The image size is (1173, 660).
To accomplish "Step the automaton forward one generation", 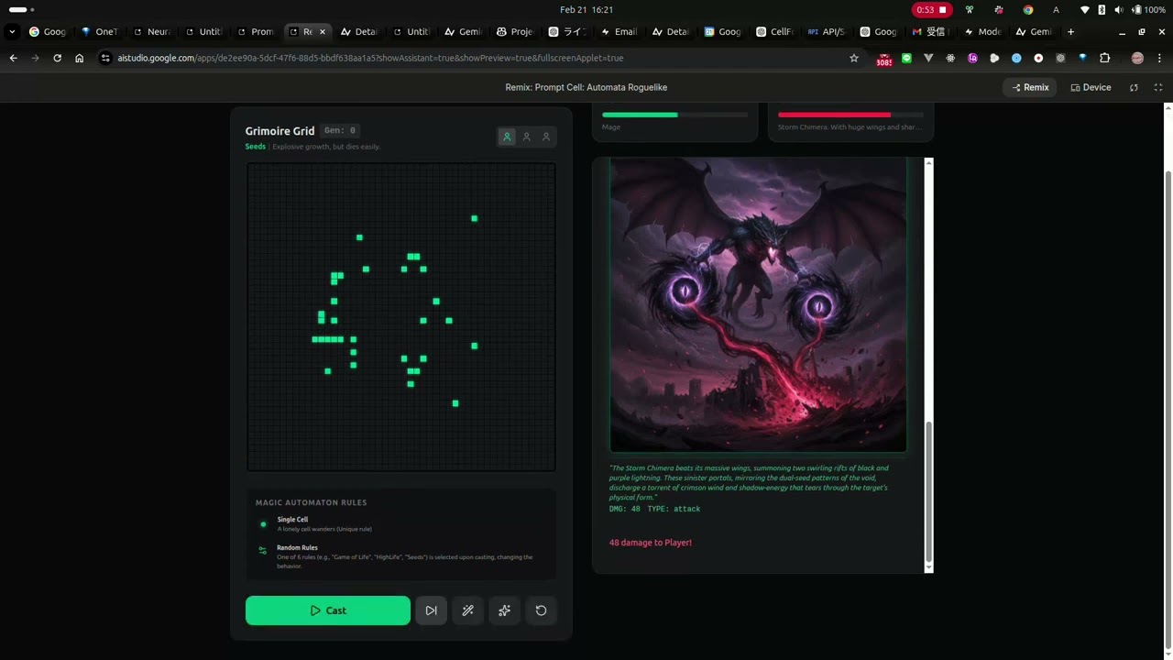I will (431, 610).
